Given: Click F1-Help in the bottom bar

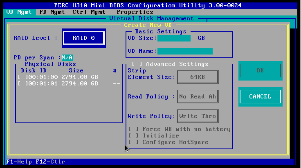Looking at the screenshot, I should tap(16, 162).
